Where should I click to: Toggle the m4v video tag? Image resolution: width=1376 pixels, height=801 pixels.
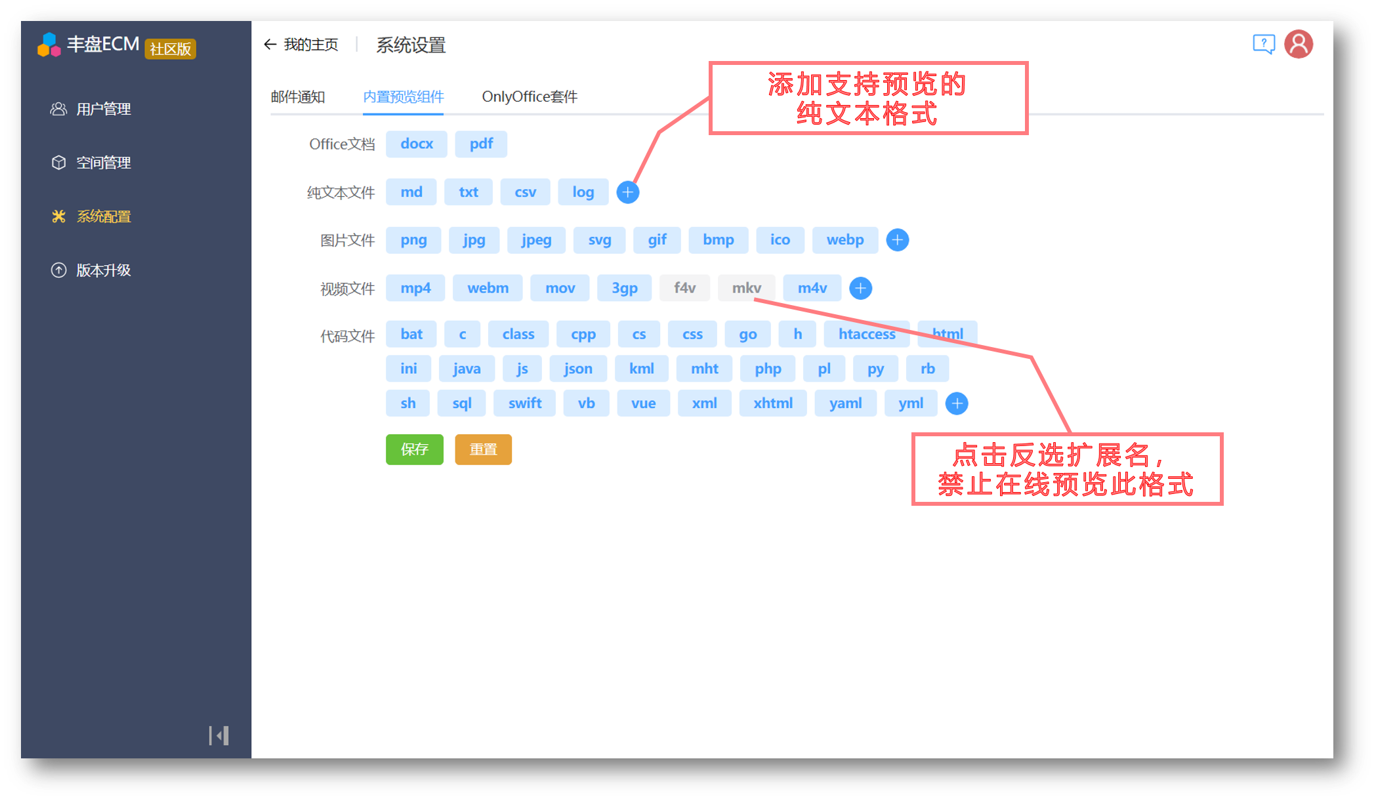pyautogui.click(x=812, y=288)
